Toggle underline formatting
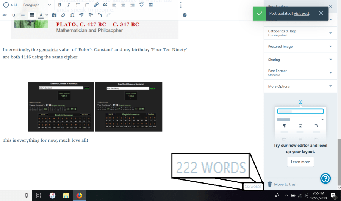The image size is (341, 201). click(14, 15)
